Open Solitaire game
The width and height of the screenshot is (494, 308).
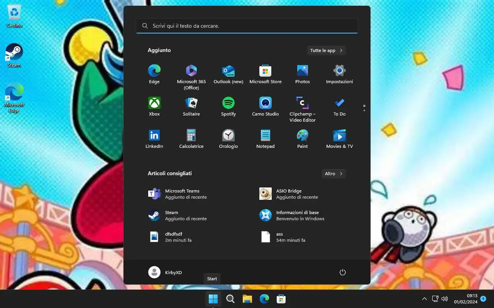pyautogui.click(x=191, y=107)
